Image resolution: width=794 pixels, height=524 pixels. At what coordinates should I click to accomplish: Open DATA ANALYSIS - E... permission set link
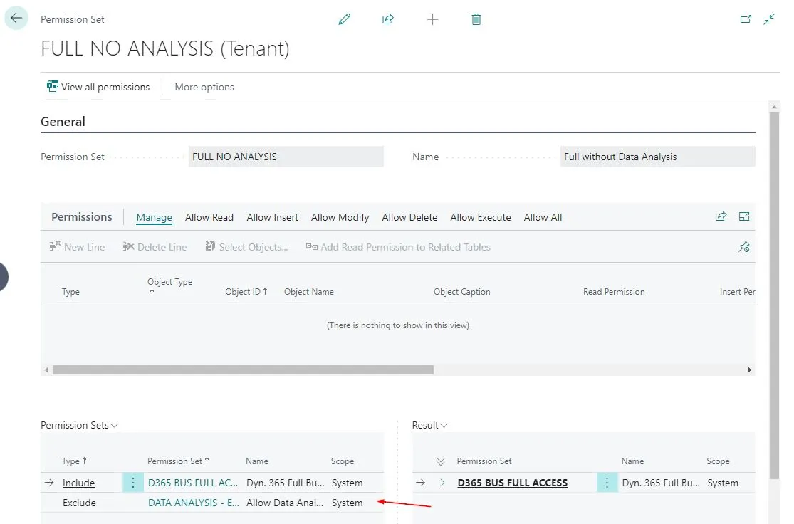coord(194,503)
